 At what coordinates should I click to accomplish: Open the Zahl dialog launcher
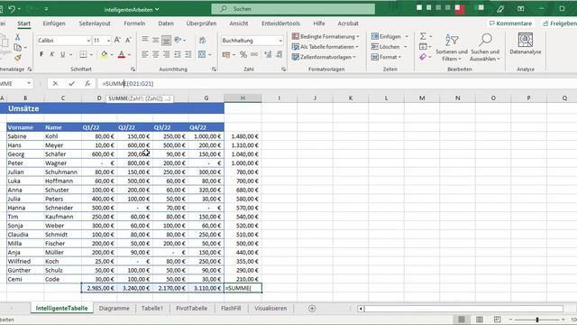pos(283,70)
